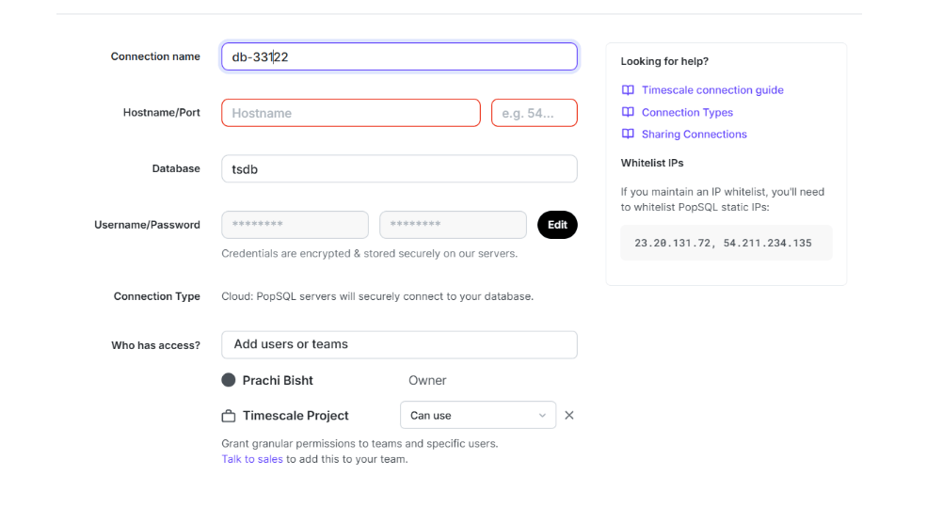The image size is (927, 507).
Task: Open the Talk to sales link
Action: pyautogui.click(x=252, y=459)
